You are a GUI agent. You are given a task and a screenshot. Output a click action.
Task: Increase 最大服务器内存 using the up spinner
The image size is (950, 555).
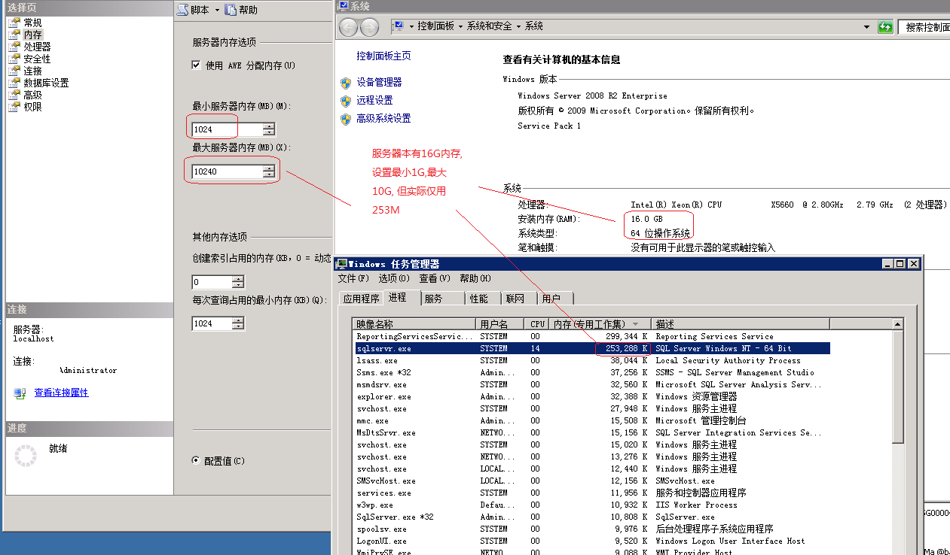(x=269, y=168)
